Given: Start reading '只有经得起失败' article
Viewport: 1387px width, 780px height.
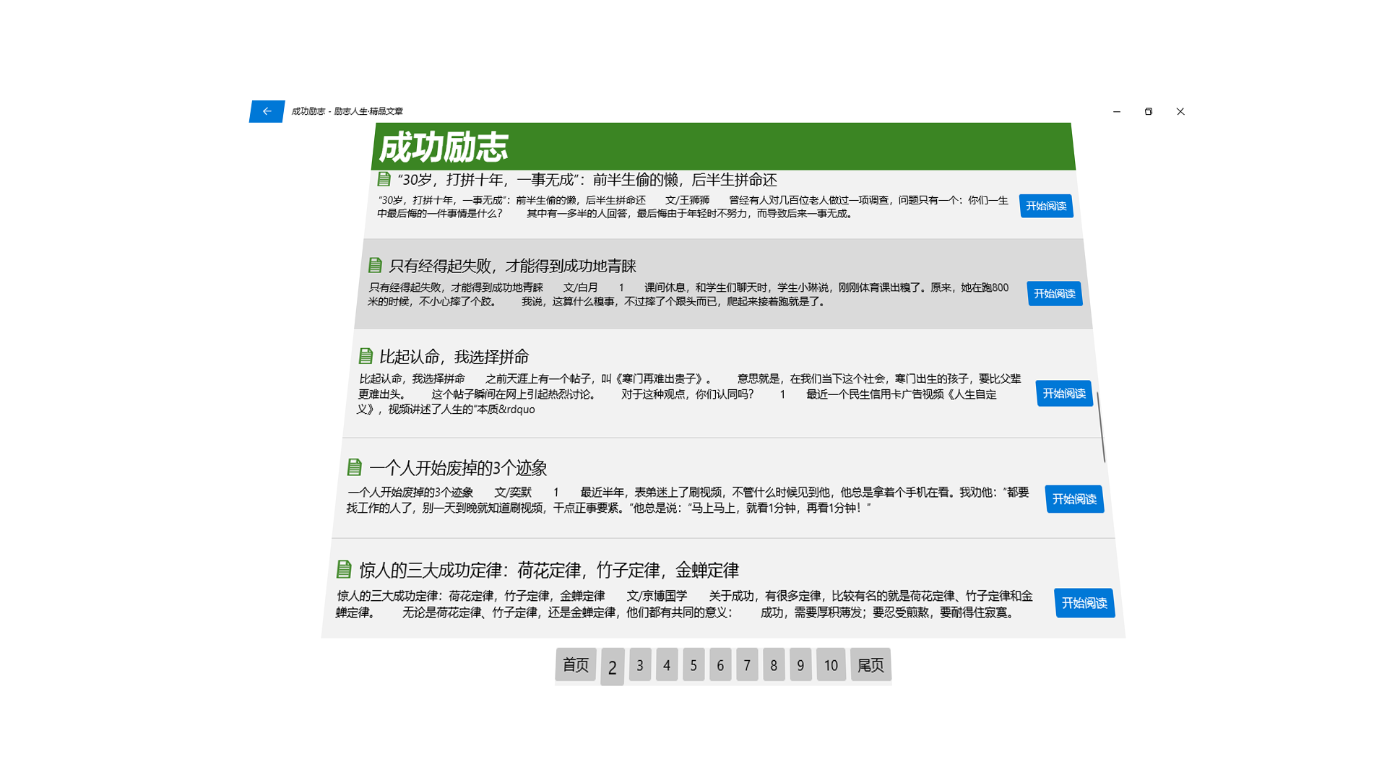Looking at the screenshot, I should click(1054, 293).
